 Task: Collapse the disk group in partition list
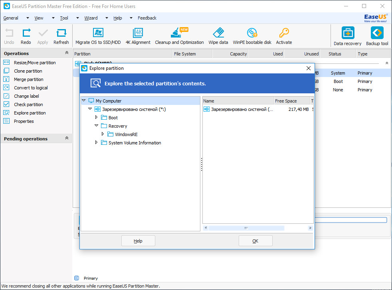point(386,63)
